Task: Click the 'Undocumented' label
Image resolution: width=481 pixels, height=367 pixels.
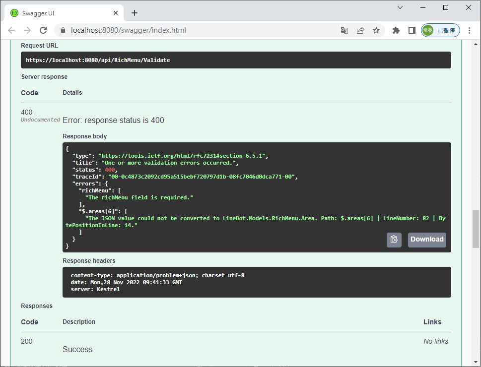Action: [x=40, y=120]
